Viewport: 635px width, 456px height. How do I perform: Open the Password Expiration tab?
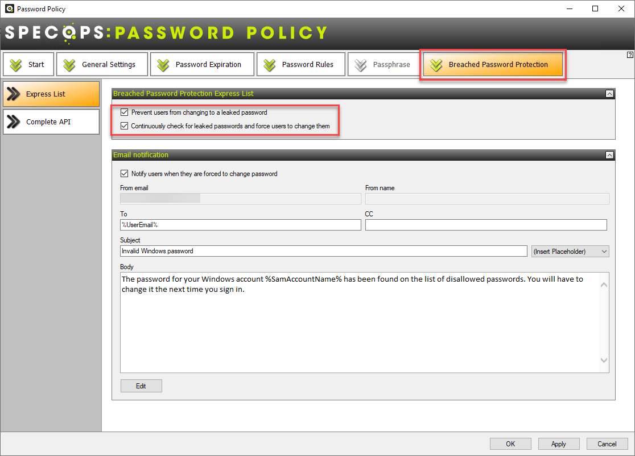coord(202,64)
